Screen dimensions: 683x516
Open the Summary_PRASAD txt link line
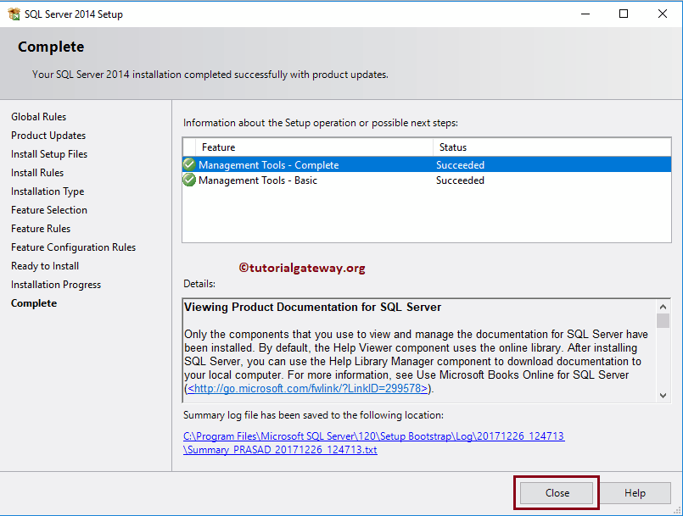[x=280, y=449]
